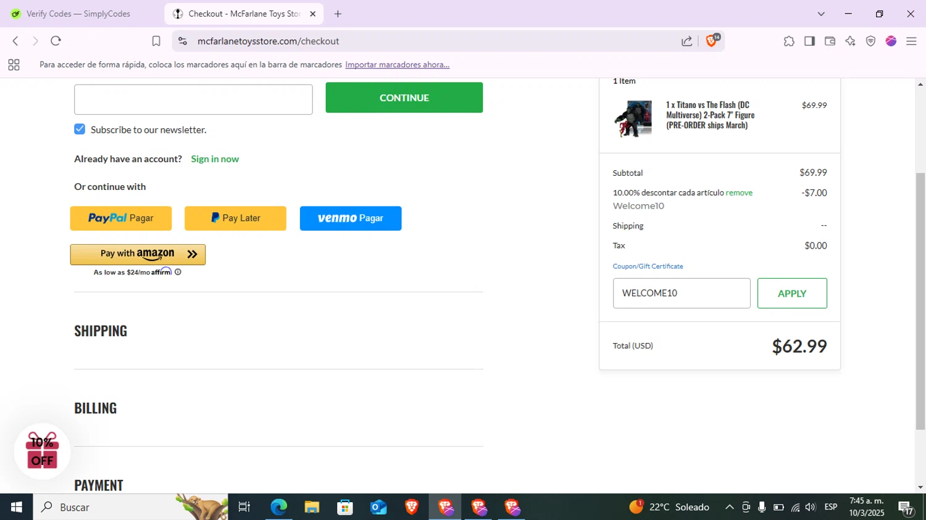Click the ESP language indicator

pos(831,507)
